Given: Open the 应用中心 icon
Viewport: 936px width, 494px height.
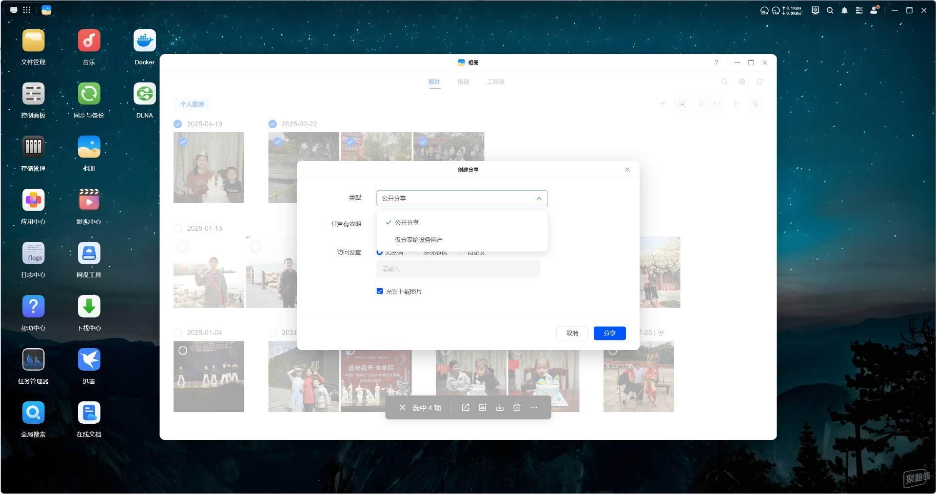Looking at the screenshot, I should coord(33,200).
